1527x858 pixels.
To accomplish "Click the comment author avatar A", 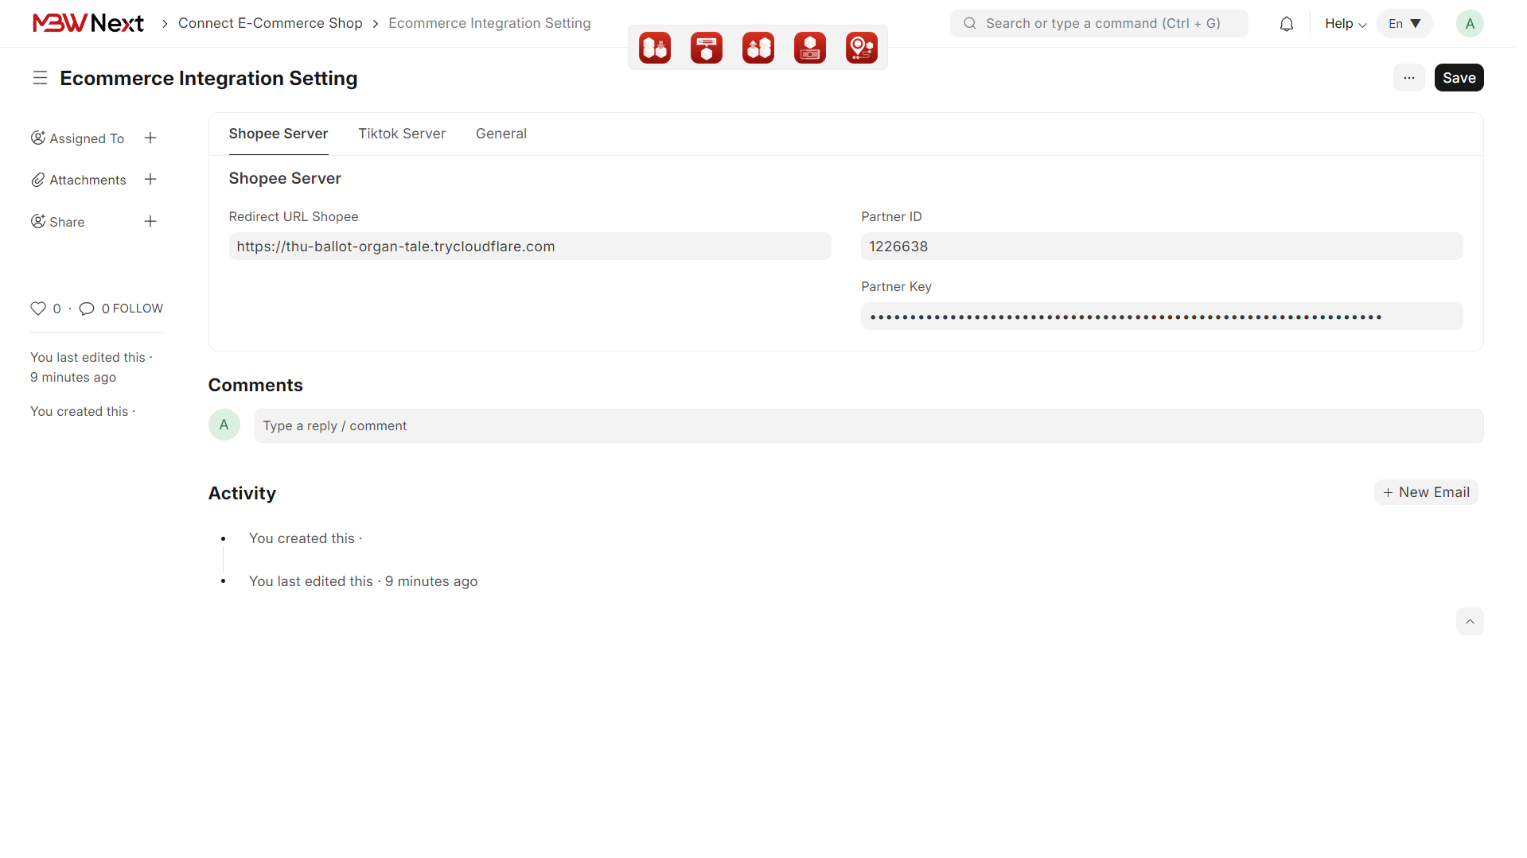I will 224,425.
